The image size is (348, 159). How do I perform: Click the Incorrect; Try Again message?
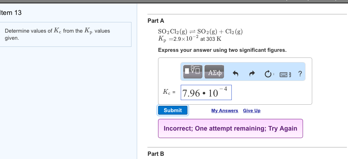(230, 128)
